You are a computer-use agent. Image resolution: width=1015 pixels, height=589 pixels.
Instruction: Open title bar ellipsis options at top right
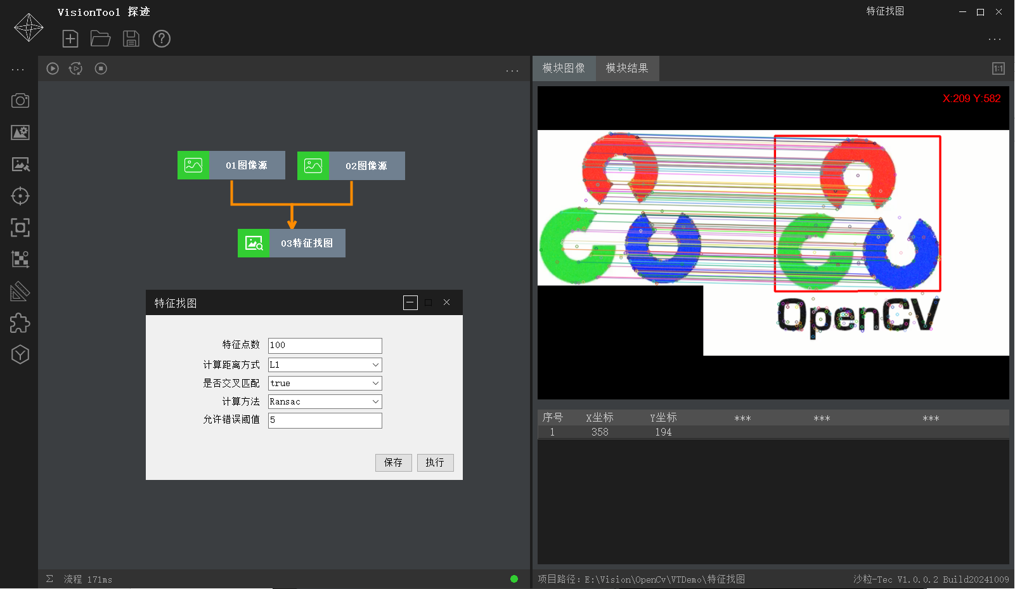click(x=995, y=39)
